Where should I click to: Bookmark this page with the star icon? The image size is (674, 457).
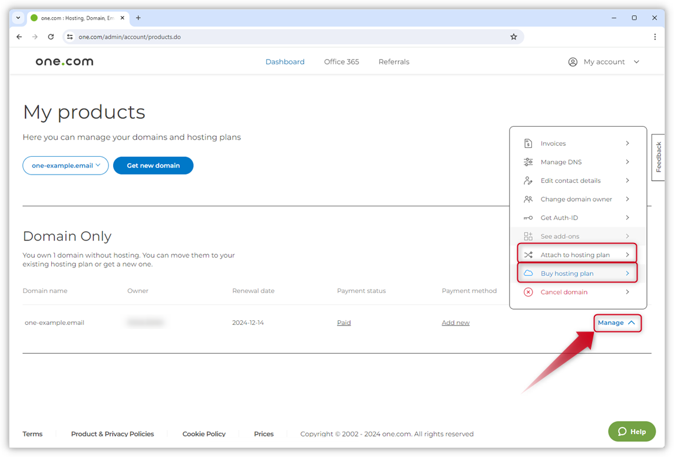(x=513, y=37)
